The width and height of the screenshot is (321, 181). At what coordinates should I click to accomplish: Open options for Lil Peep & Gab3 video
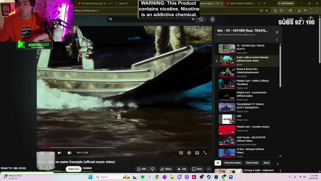coord(280,171)
